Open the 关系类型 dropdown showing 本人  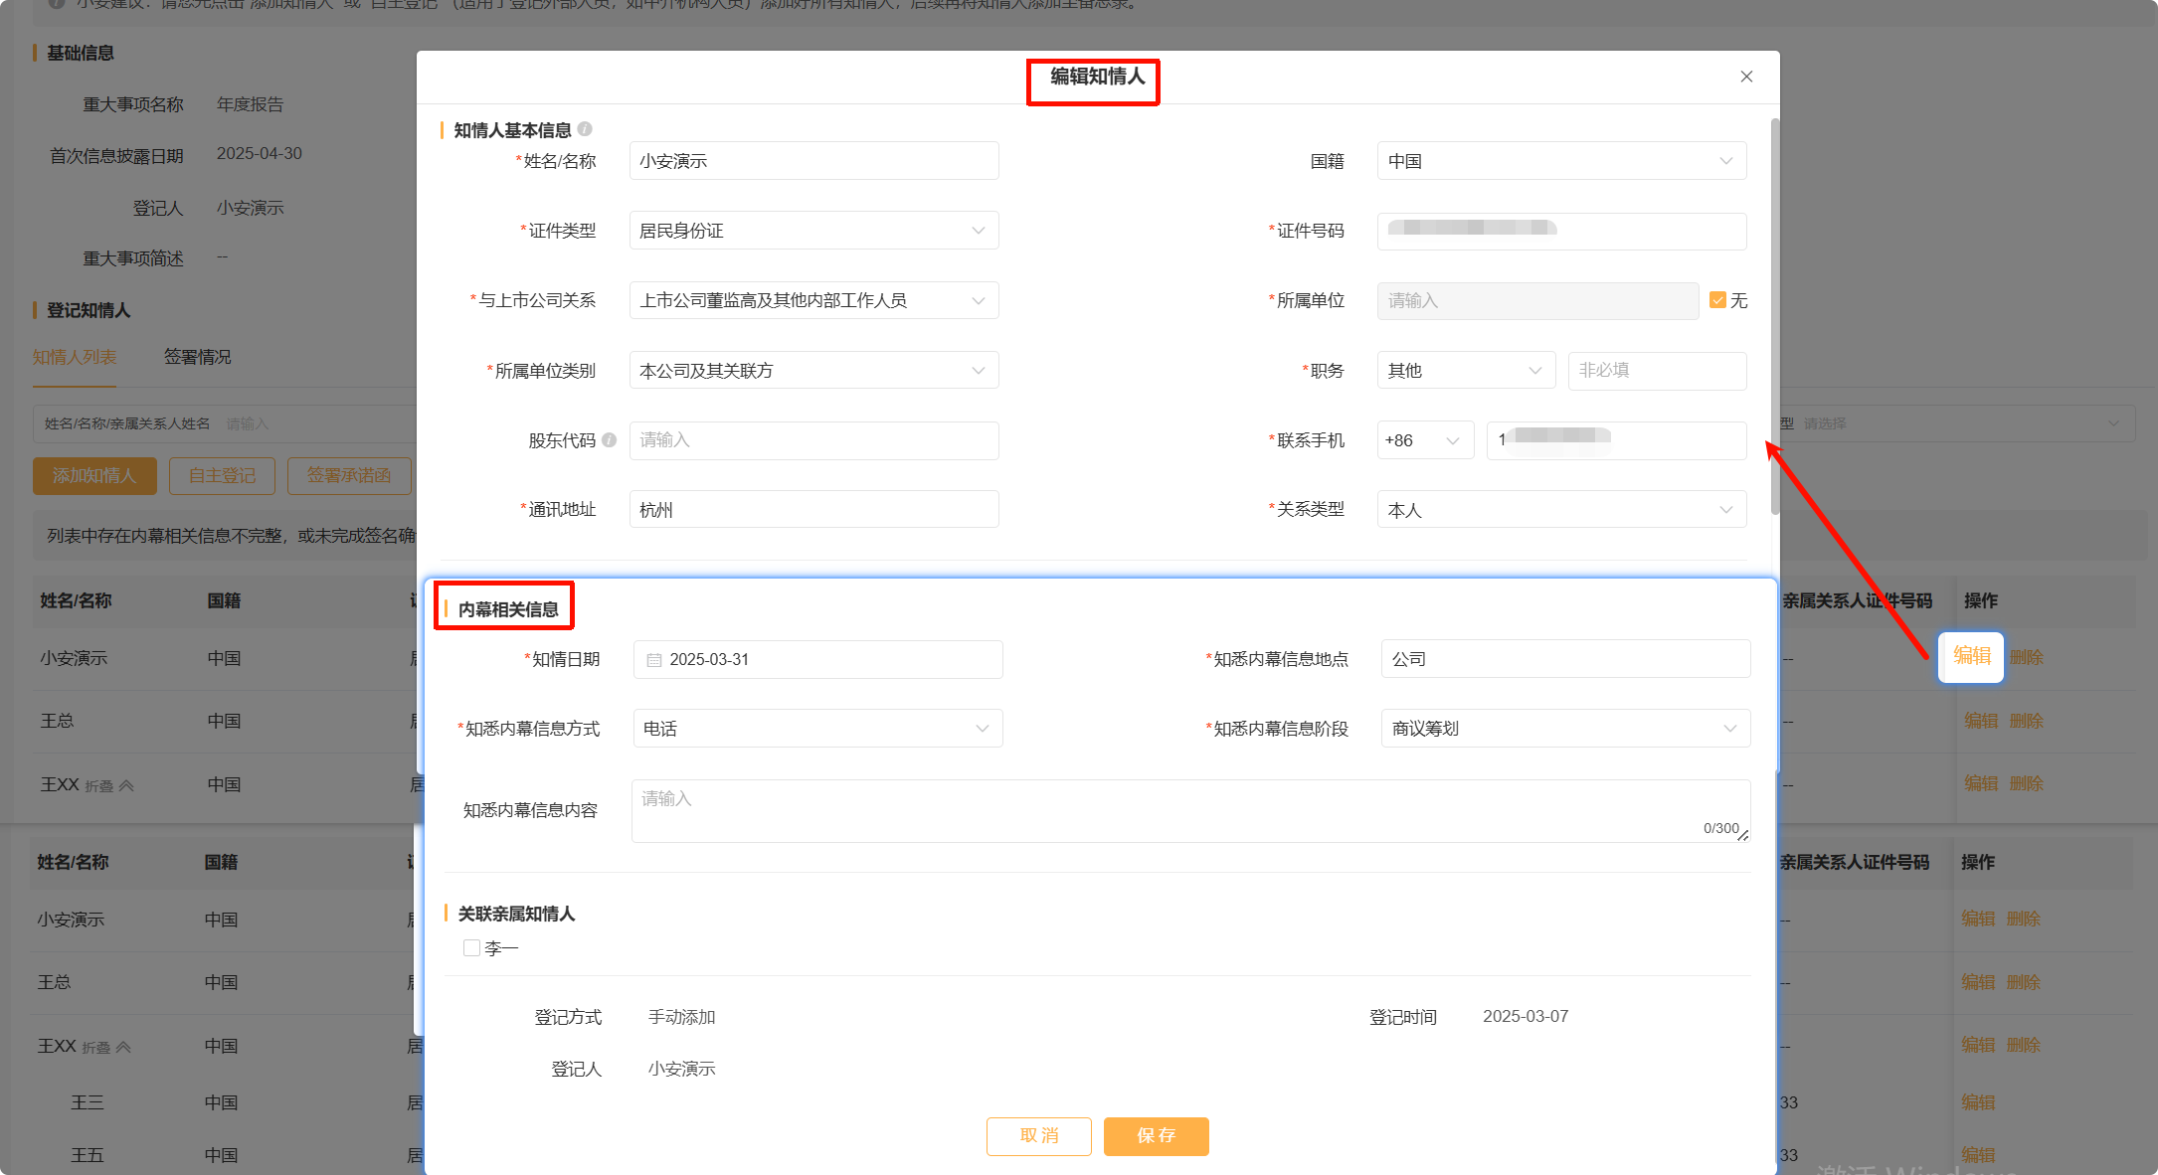(x=1561, y=510)
